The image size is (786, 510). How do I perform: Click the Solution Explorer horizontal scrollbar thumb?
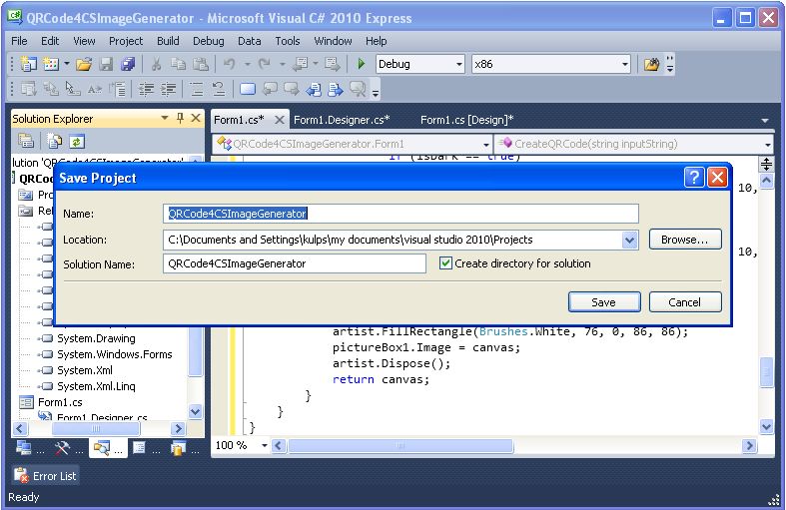(x=96, y=429)
